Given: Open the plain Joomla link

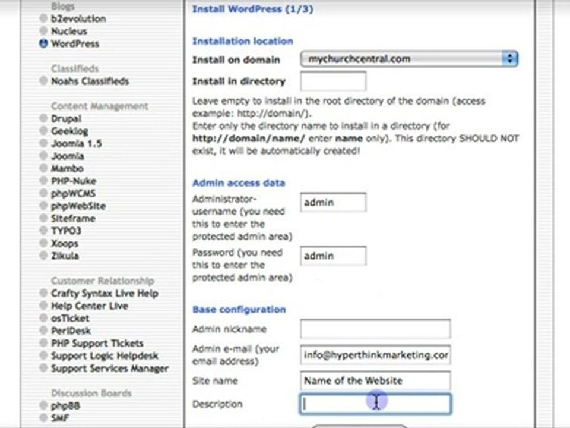Looking at the screenshot, I should 68,156.
